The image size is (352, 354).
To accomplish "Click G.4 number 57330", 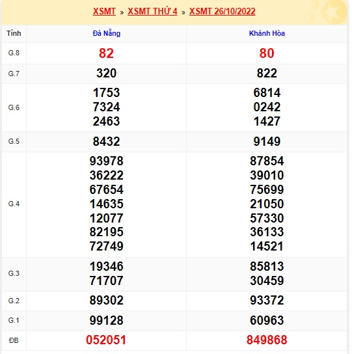I will [267, 218].
